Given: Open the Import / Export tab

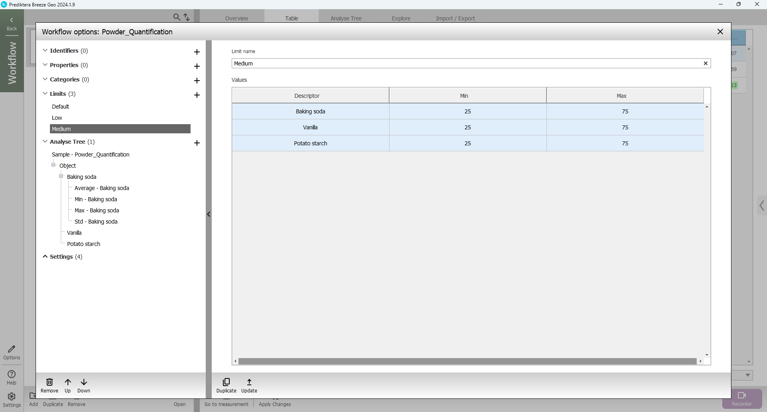Looking at the screenshot, I should (x=455, y=18).
